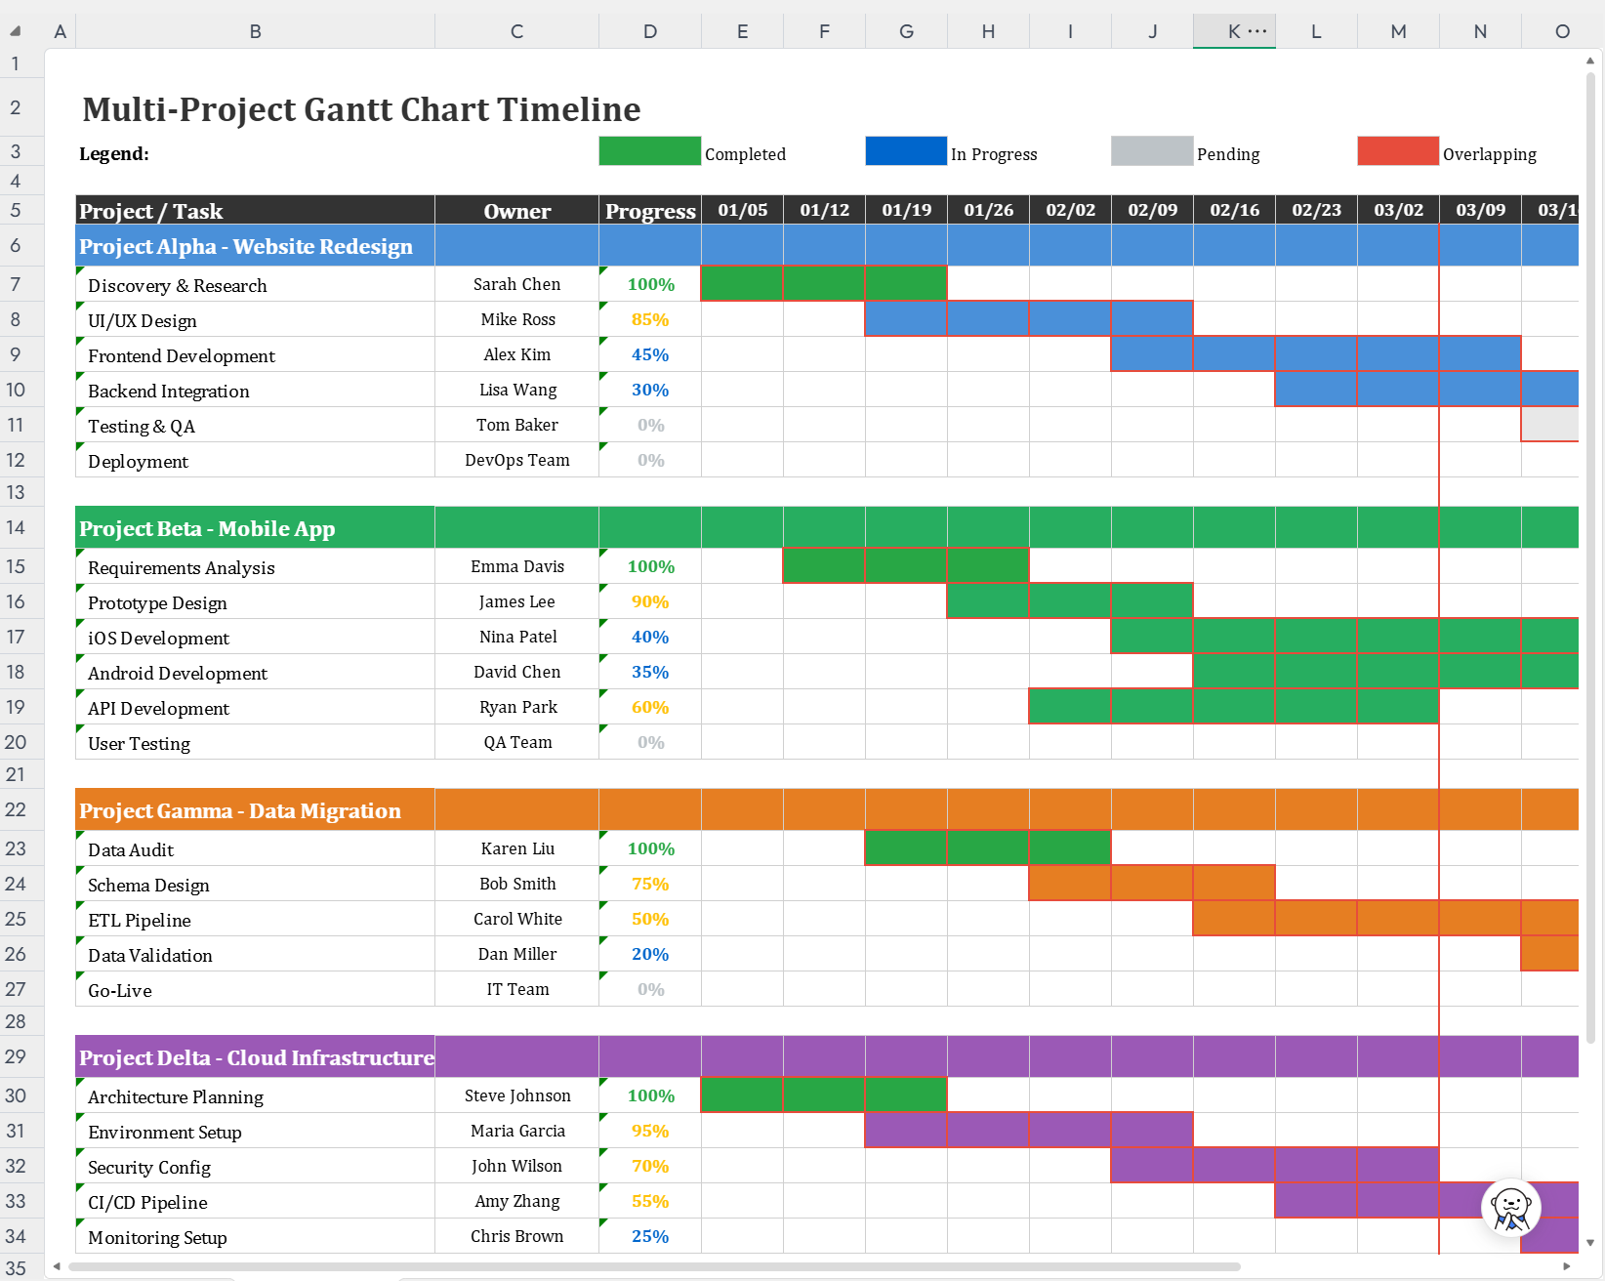
Task: Click the vertical scrollbar up arrow
Action: [x=1590, y=61]
